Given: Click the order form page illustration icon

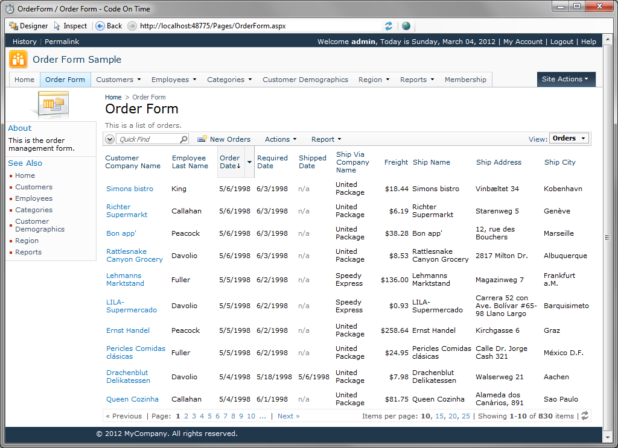Looking at the screenshot, I should tap(53, 105).
